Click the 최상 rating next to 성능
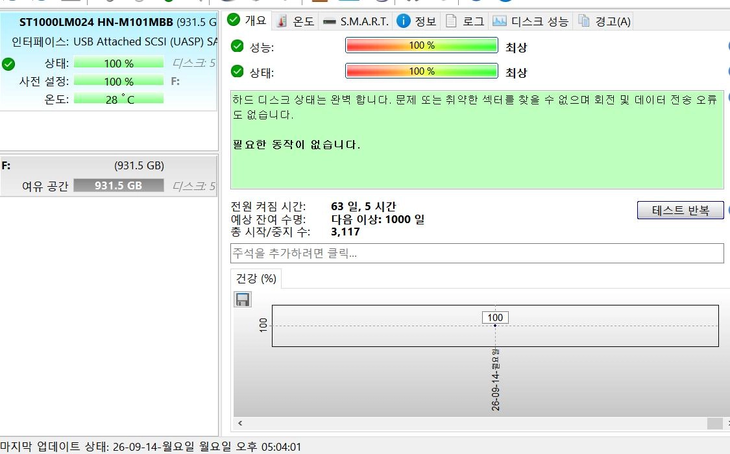The width and height of the screenshot is (730, 454). coord(516,47)
